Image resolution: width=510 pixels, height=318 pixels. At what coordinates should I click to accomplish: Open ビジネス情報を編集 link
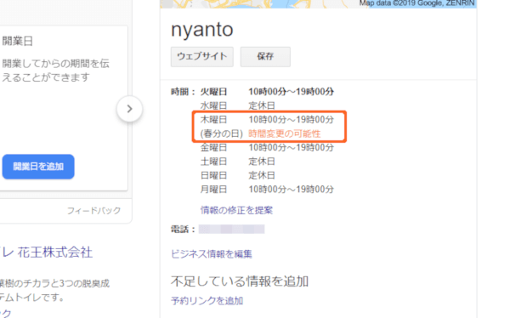pyautogui.click(x=212, y=254)
